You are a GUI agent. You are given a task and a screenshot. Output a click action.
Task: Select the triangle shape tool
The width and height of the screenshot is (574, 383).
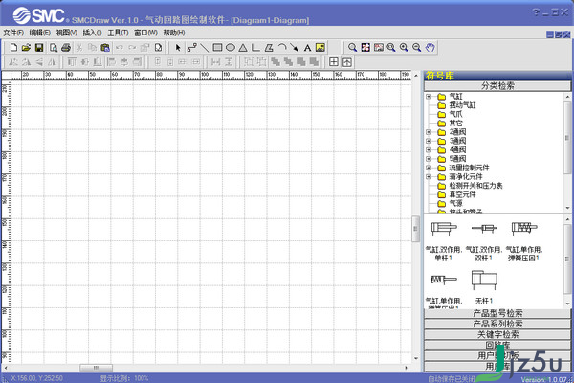pyautogui.click(x=243, y=47)
